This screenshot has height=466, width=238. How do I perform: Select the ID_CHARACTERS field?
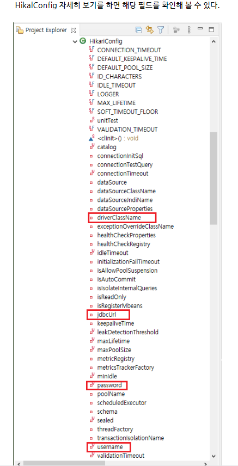[x=120, y=77]
